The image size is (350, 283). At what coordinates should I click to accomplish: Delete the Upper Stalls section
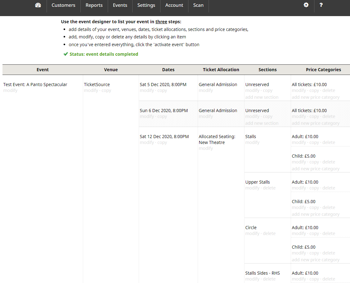(269, 188)
